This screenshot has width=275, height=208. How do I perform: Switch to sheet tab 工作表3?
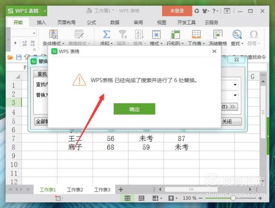pos(102,190)
